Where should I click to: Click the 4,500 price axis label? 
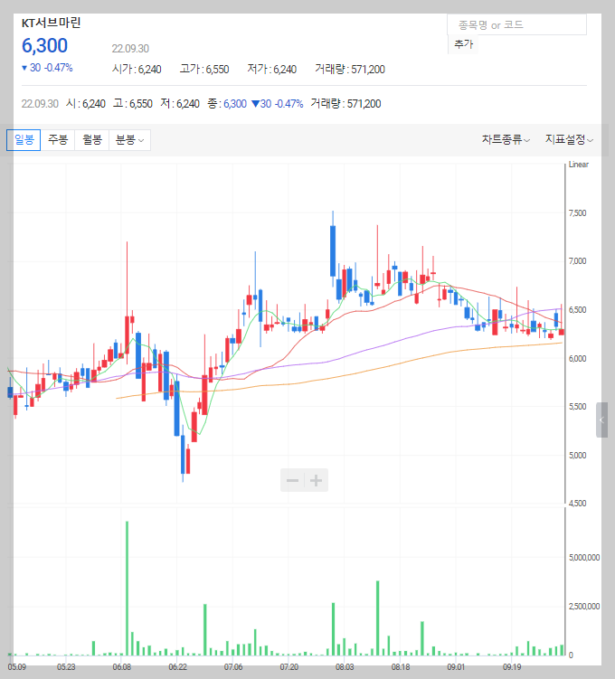click(577, 504)
